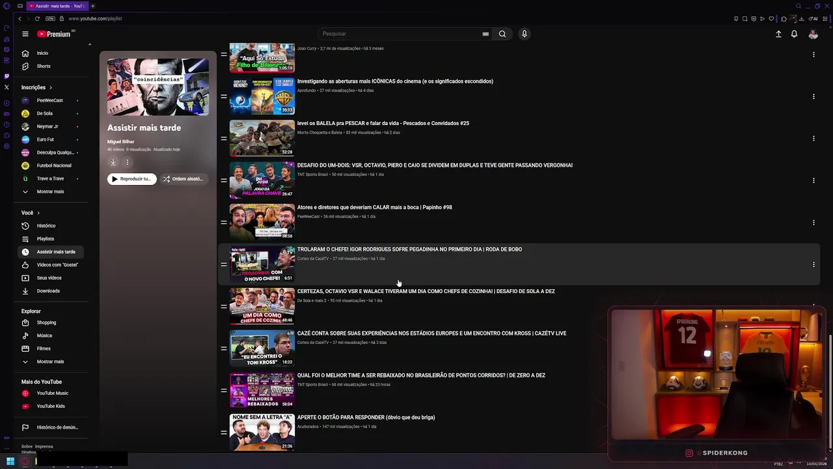This screenshot has width=833, height=469.
Task: Click the DESAFIO DO UM-DOIS video thumbnail
Action: click(x=262, y=180)
